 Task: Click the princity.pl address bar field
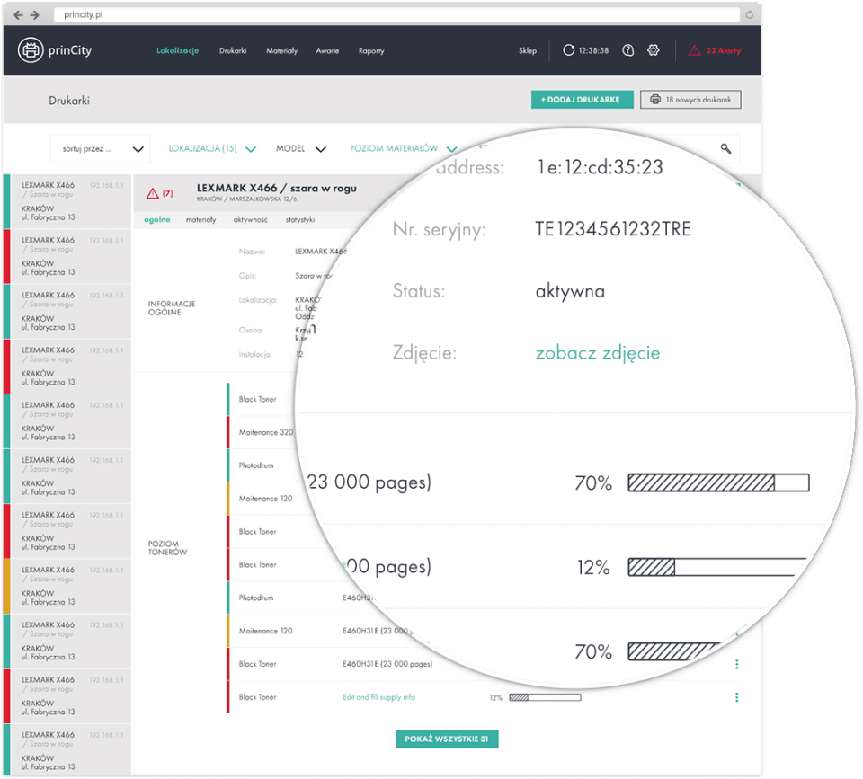point(396,15)
